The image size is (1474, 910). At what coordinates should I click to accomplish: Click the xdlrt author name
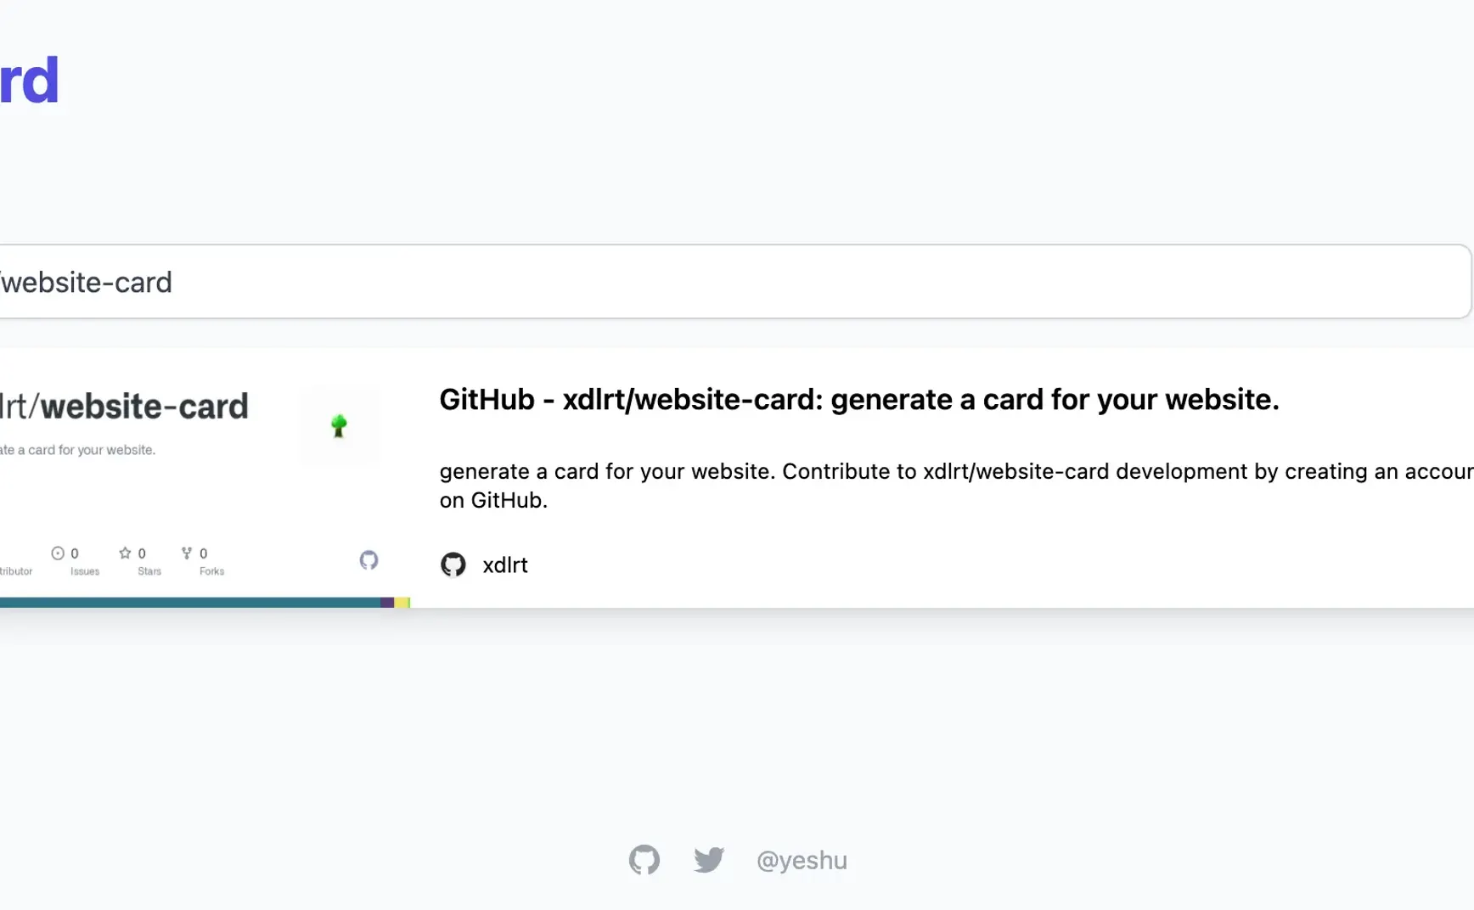pos(505,565)
